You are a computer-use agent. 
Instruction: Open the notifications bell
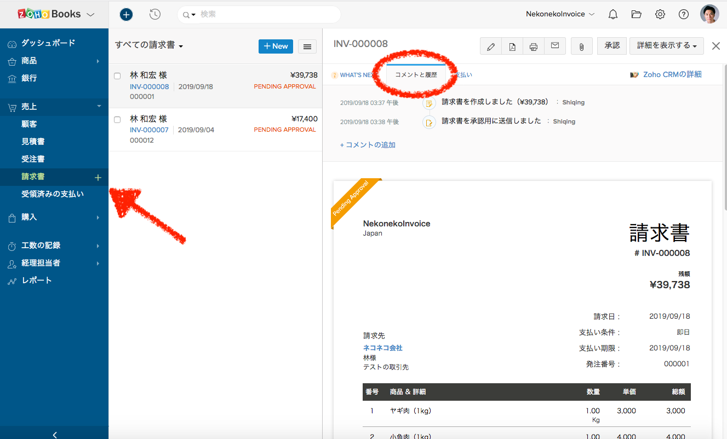click(x=613, y=14)
